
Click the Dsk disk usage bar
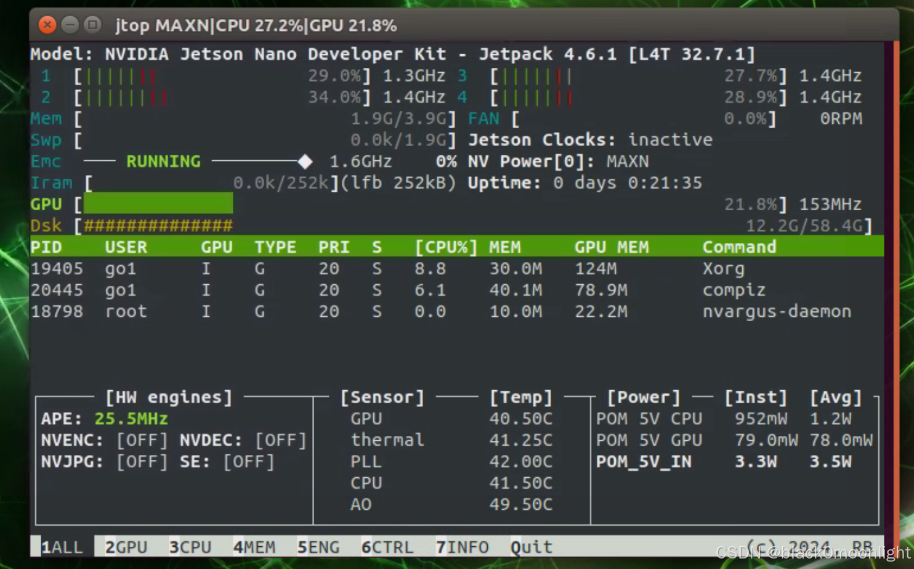(x=156, y=225)
